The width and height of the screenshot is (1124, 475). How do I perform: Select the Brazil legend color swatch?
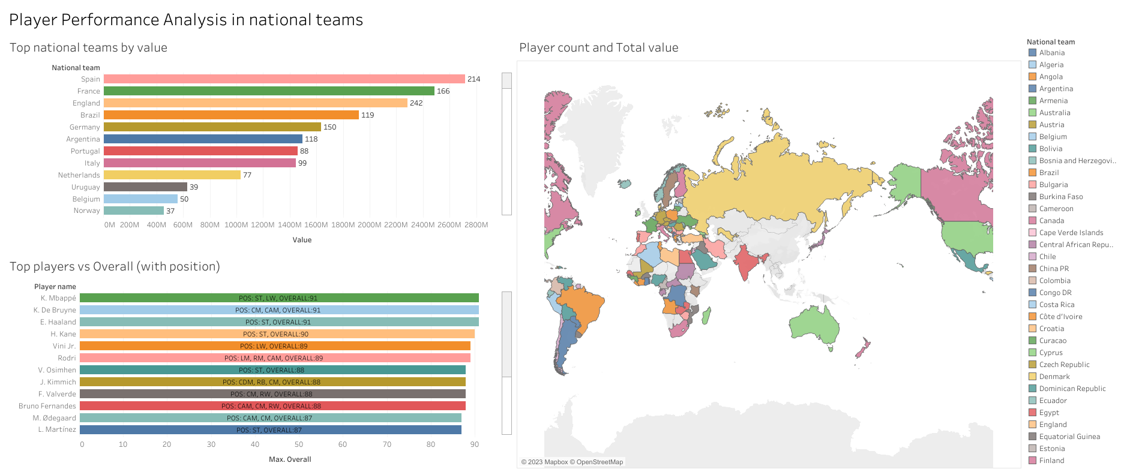(1032, 173)
